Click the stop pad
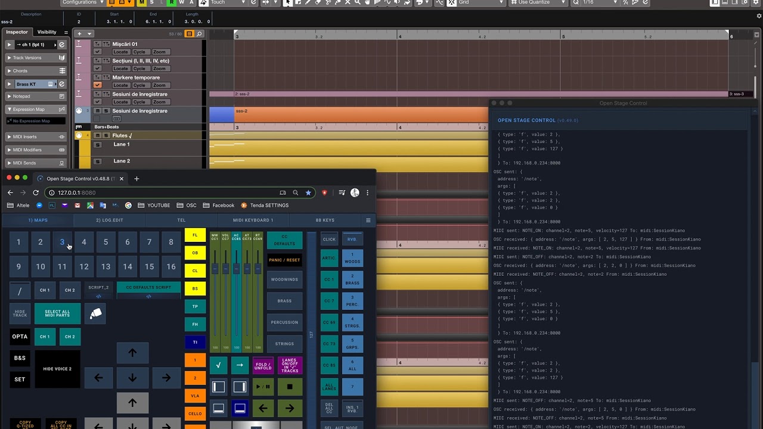This screenshot has width=763, height=429. click(290, 386)
